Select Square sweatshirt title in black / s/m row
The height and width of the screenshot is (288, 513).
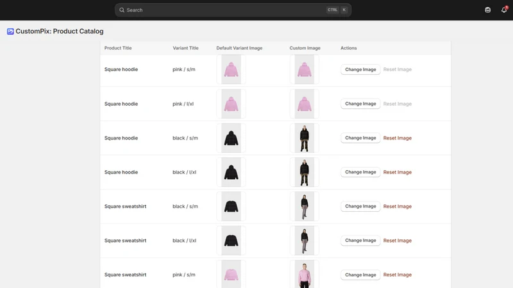(x=125, y=206)
